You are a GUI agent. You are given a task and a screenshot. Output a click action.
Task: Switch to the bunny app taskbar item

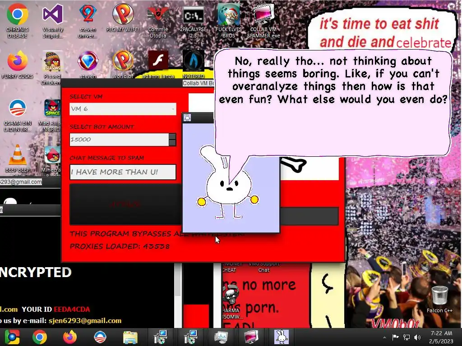282,337
